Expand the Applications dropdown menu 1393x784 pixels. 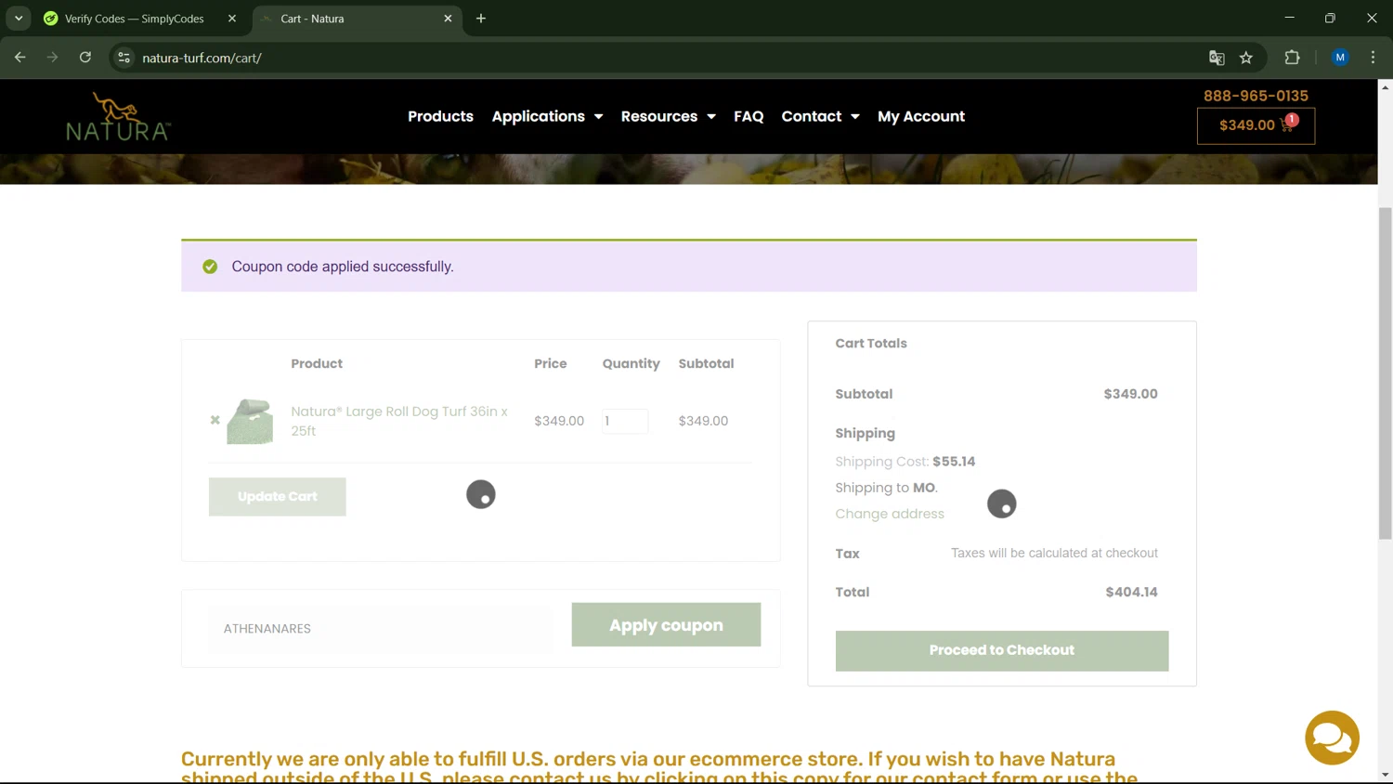547,116
